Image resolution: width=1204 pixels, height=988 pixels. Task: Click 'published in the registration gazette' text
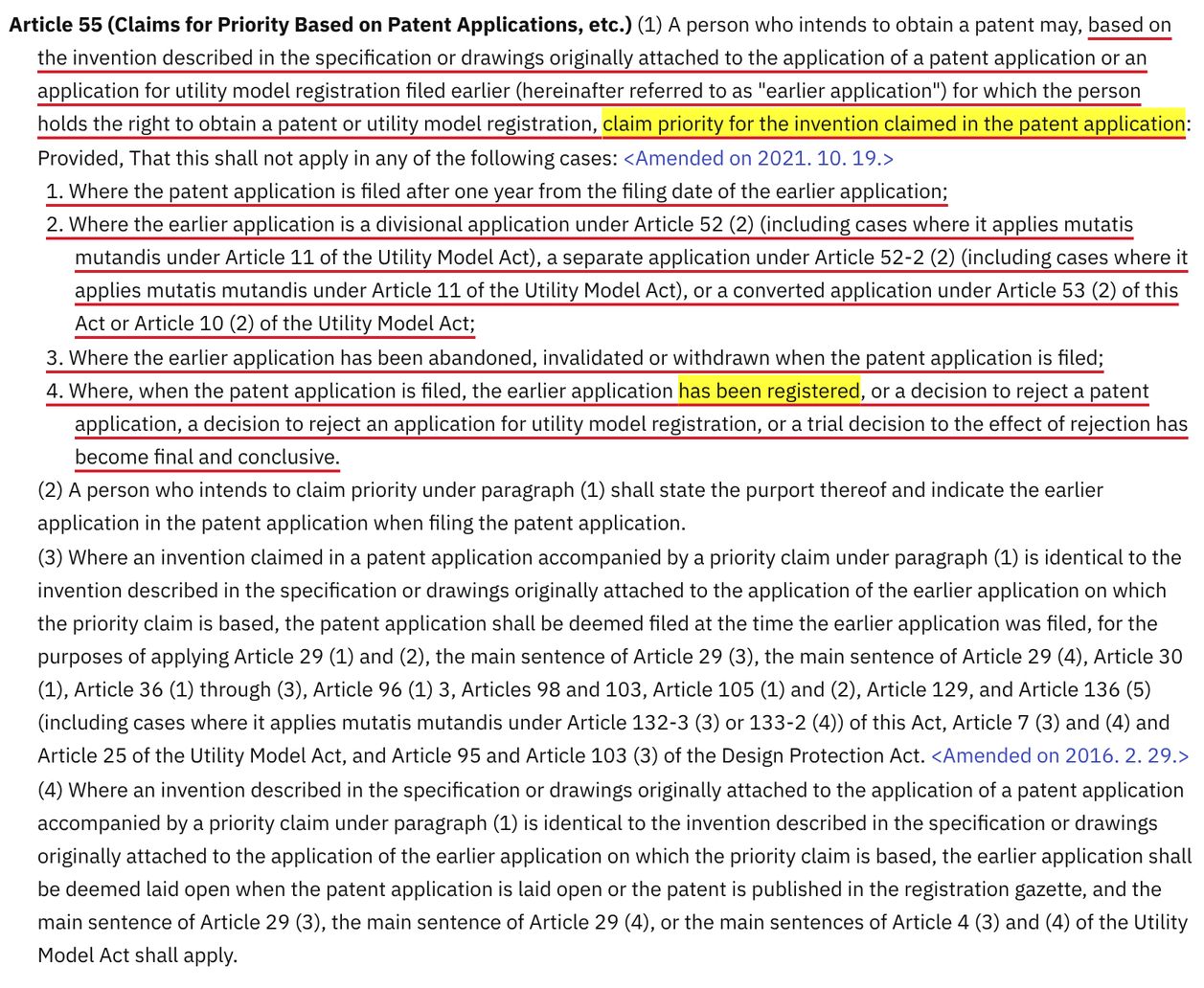pyautogui.click(x=918, y=889)
